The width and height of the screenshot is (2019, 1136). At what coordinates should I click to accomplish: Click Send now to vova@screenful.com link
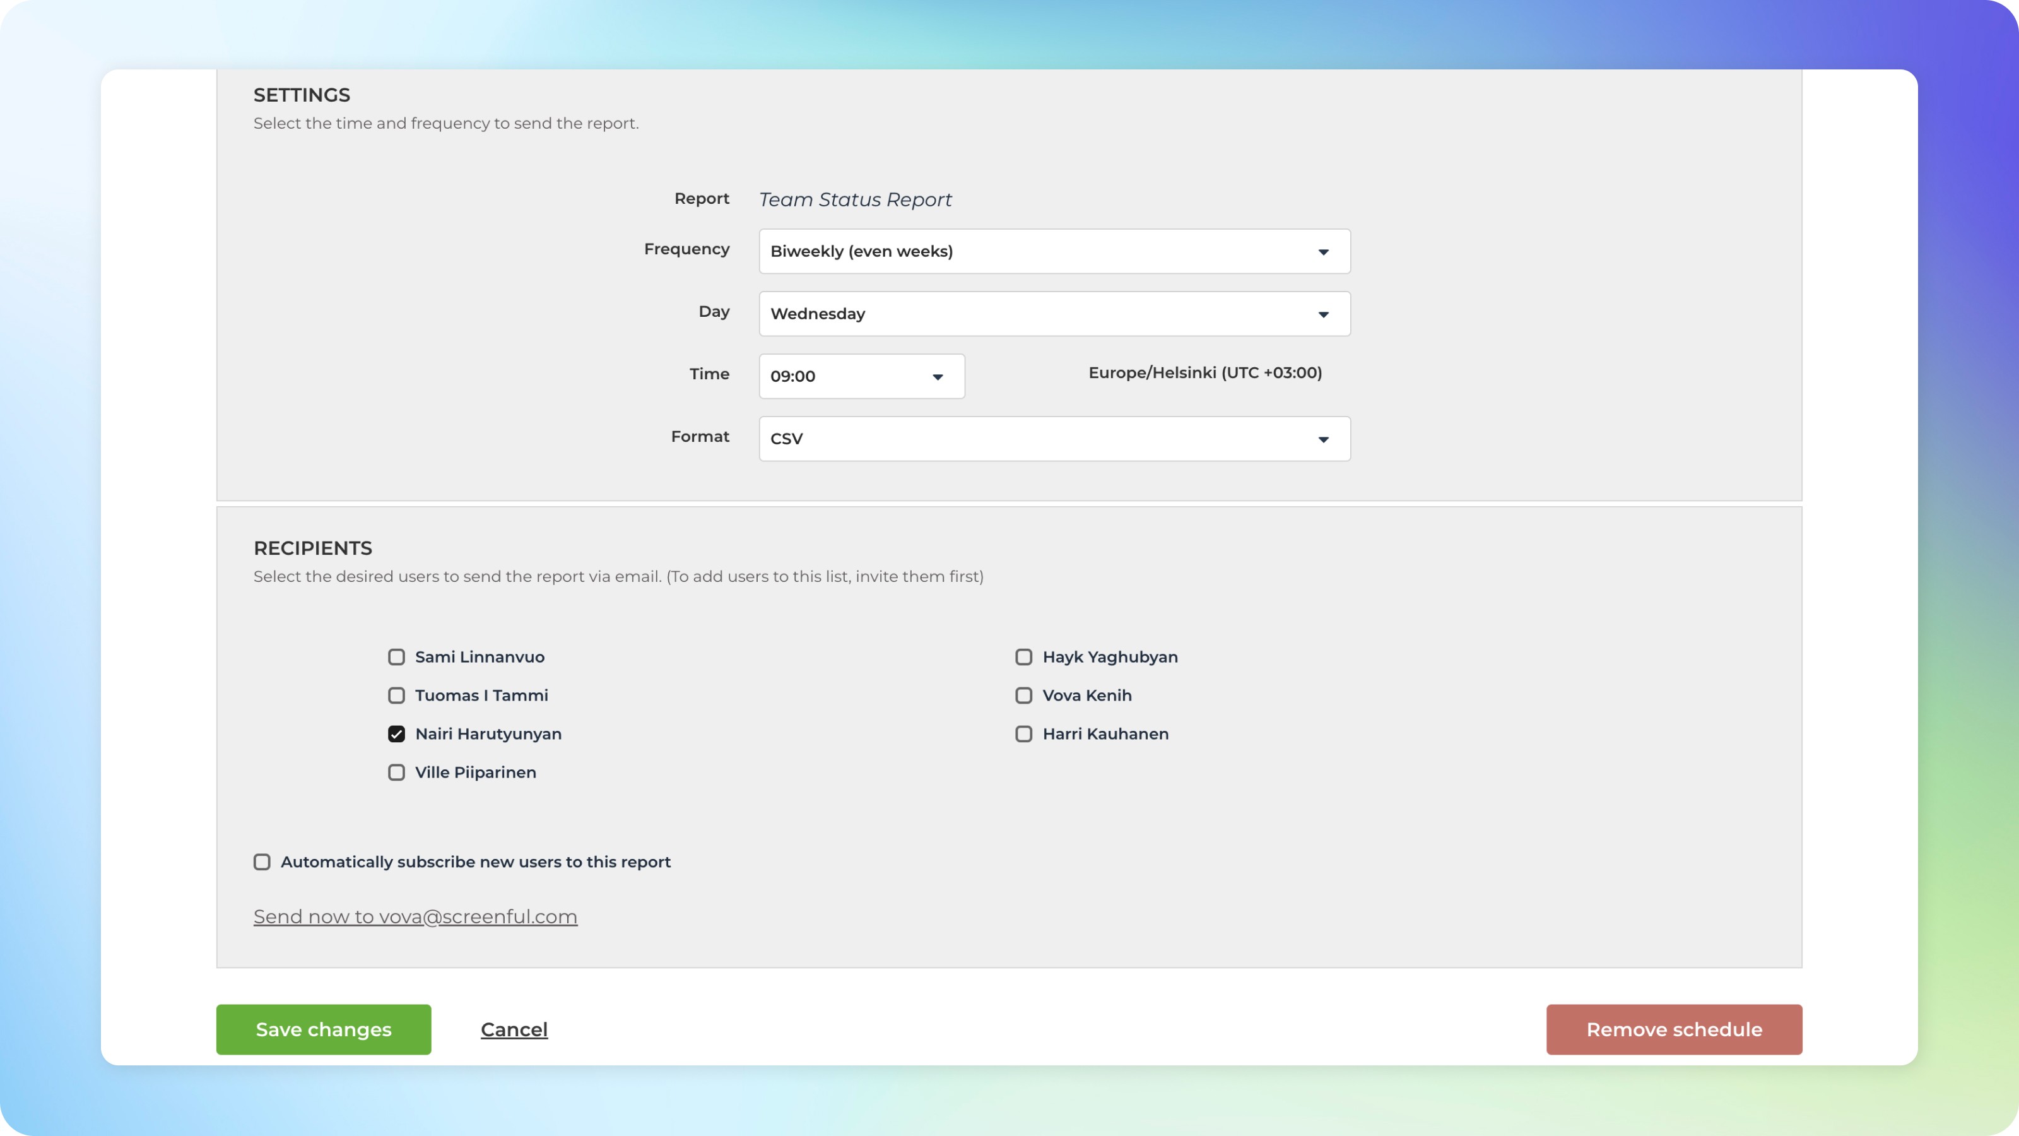[415, 916]
